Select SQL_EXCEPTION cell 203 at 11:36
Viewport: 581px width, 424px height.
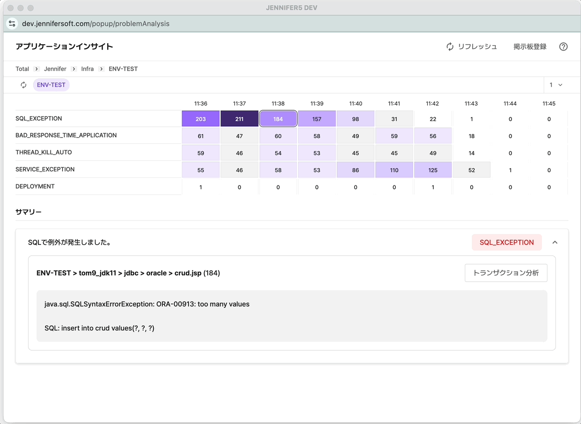click(201, 119)
